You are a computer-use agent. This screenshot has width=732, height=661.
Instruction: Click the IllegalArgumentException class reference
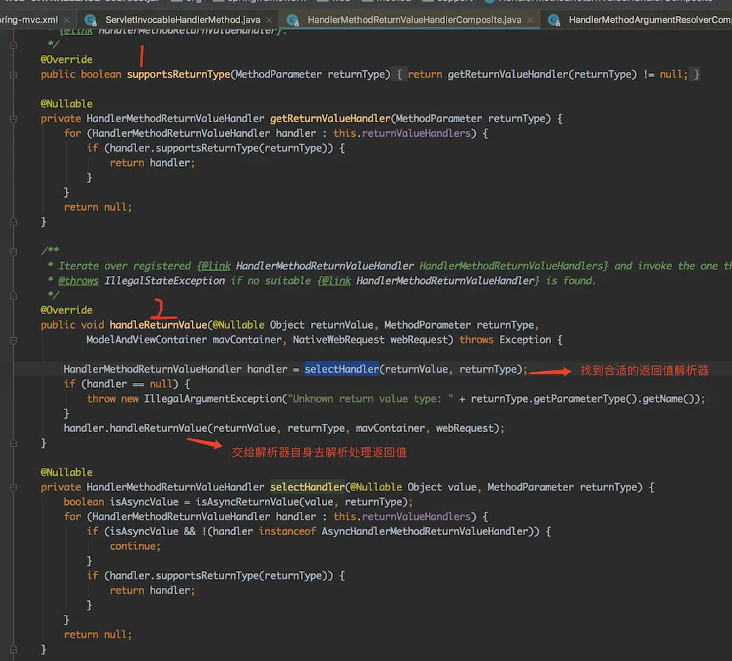tap(212, 399)
